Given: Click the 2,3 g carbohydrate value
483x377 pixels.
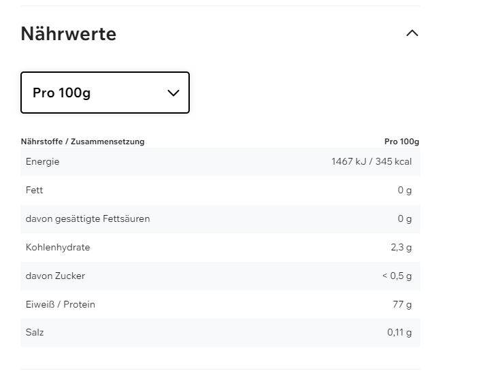Looking at the screenshot, I should pyautogui.click(x=401, y=248).
